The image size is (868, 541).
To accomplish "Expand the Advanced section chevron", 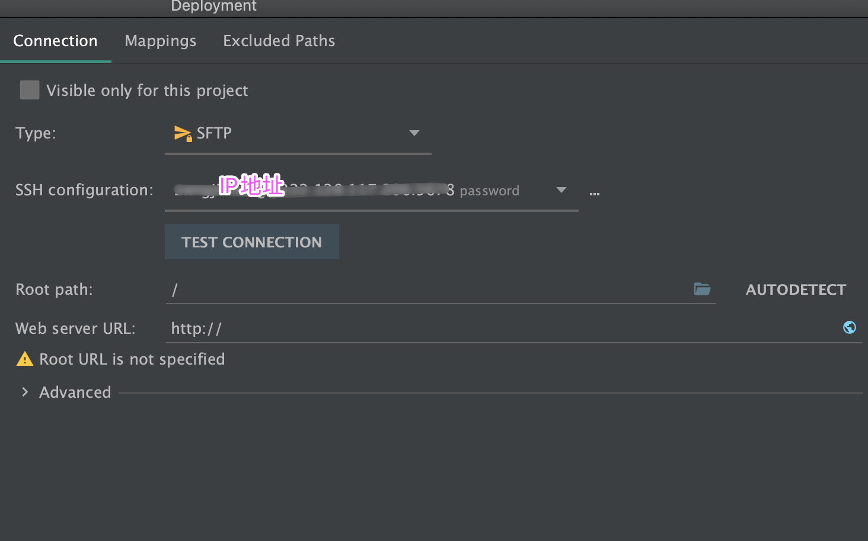I will tap(25, 392).
